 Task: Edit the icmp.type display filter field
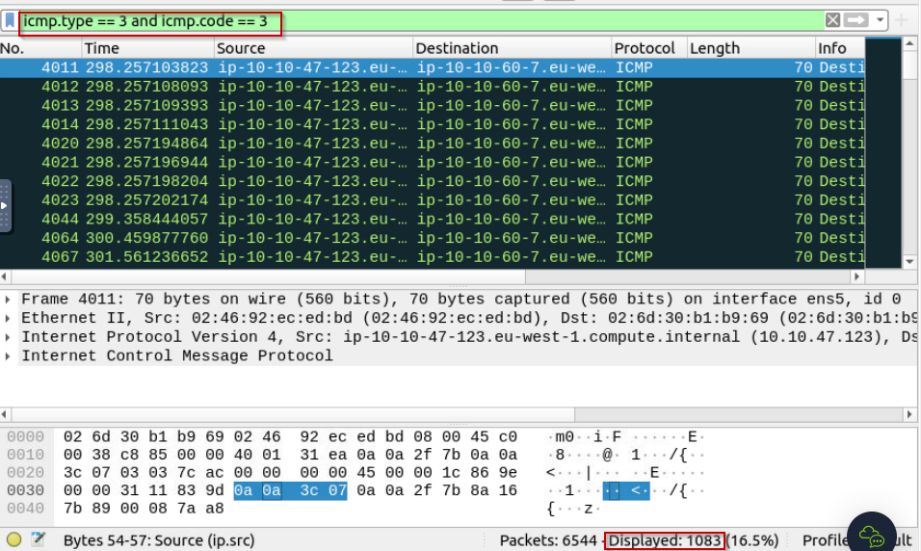pyautogui.click(x=423, y=20)
